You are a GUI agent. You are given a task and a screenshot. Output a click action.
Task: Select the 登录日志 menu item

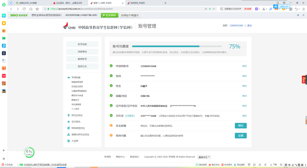coord(82,66)
